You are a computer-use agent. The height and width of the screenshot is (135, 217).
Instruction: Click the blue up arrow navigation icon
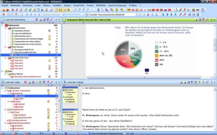(x=167, y=15)
